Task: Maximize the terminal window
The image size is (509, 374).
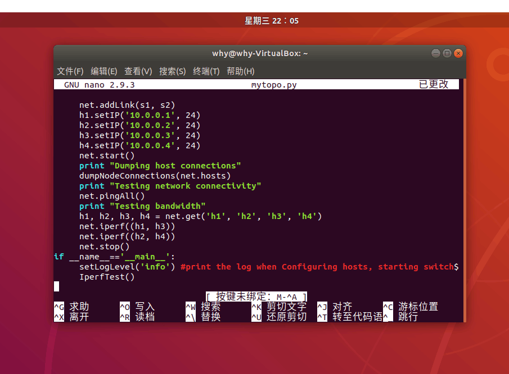Action: point(447,53)
